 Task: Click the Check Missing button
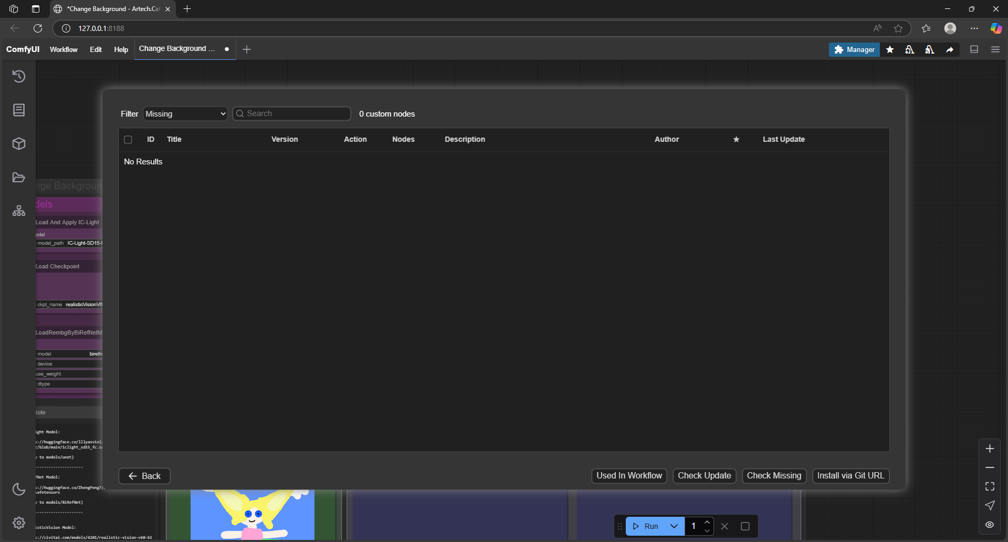[774, 476]
